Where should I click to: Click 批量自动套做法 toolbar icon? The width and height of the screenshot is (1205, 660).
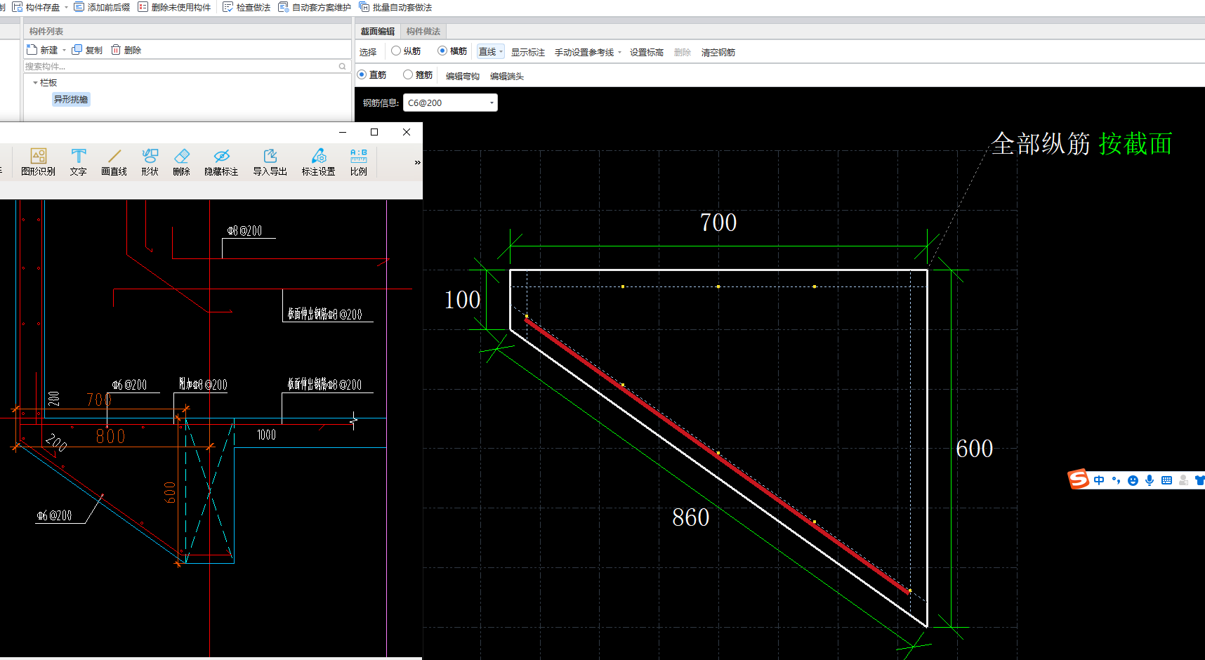pyautogui.click(x=364, y=7)
